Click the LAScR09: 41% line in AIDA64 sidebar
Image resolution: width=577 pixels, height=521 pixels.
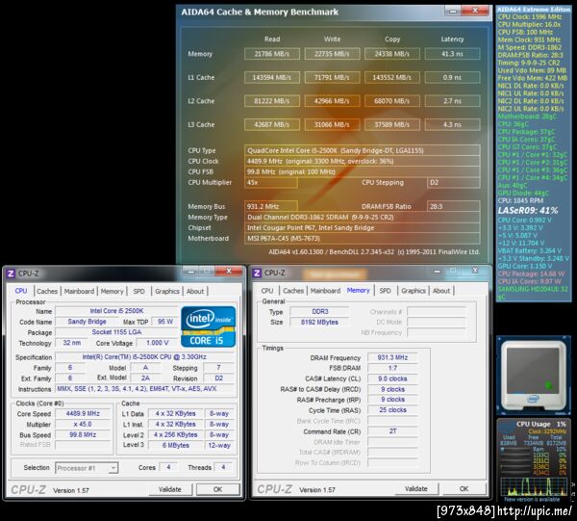pos(527,211)
